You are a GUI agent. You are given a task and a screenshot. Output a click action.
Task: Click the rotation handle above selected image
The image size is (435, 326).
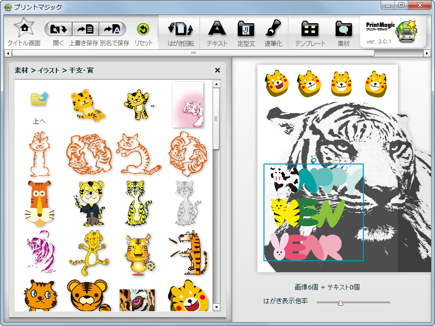[313, 160]
